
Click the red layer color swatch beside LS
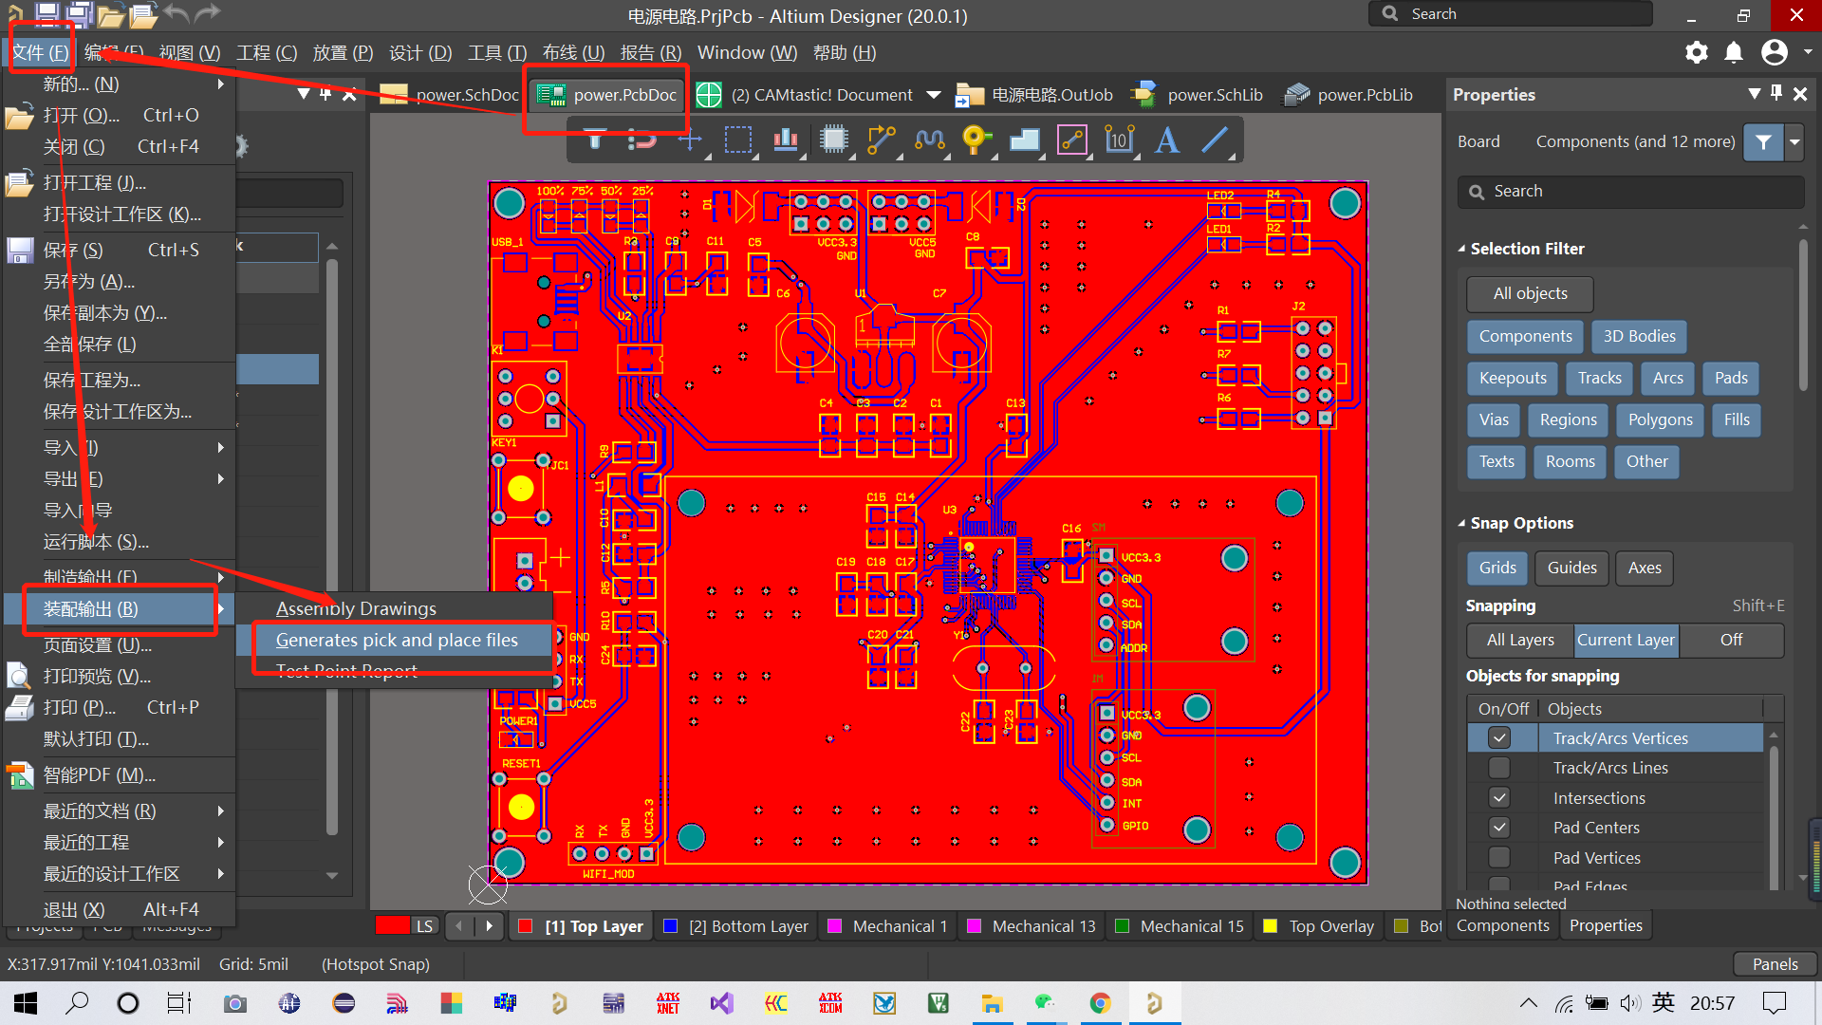pos(392,926)
